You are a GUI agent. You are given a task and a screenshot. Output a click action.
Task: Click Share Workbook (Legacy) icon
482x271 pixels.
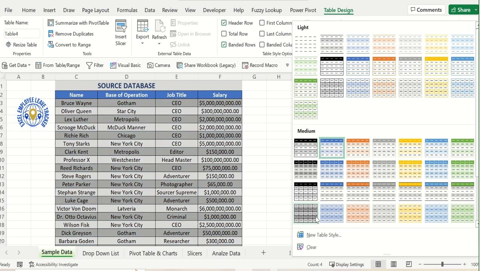click(180, 65)
